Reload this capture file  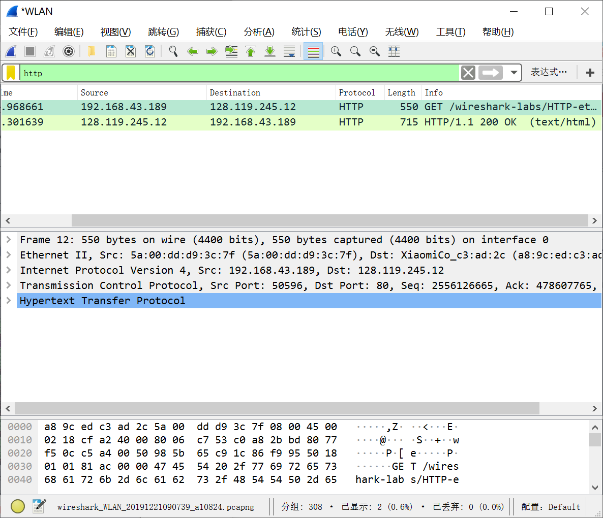149,51
